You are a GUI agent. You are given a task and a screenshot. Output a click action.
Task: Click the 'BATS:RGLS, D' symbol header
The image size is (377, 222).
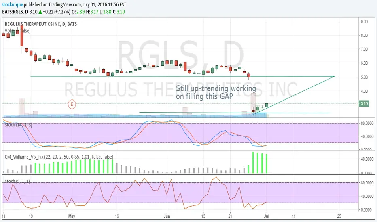15,12
